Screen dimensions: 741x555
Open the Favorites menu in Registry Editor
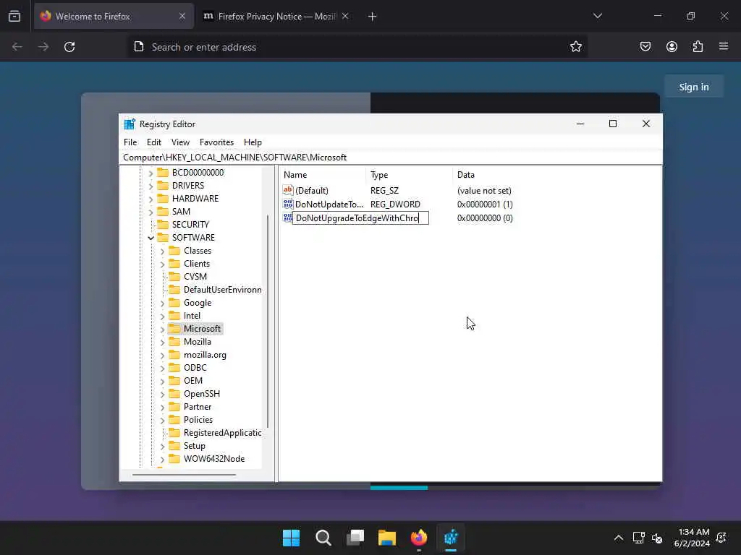(x=216, y=142)
